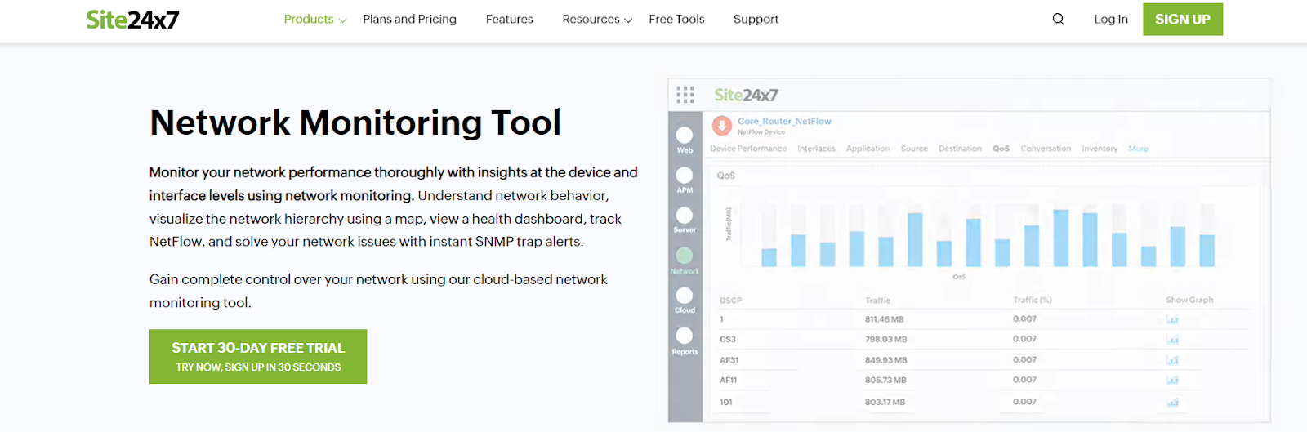Switch to the Device Performance tab
The height and width of the screenshot is (432, 1307).
(748, 149)
